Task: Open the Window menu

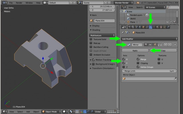Action: point(29,3)
